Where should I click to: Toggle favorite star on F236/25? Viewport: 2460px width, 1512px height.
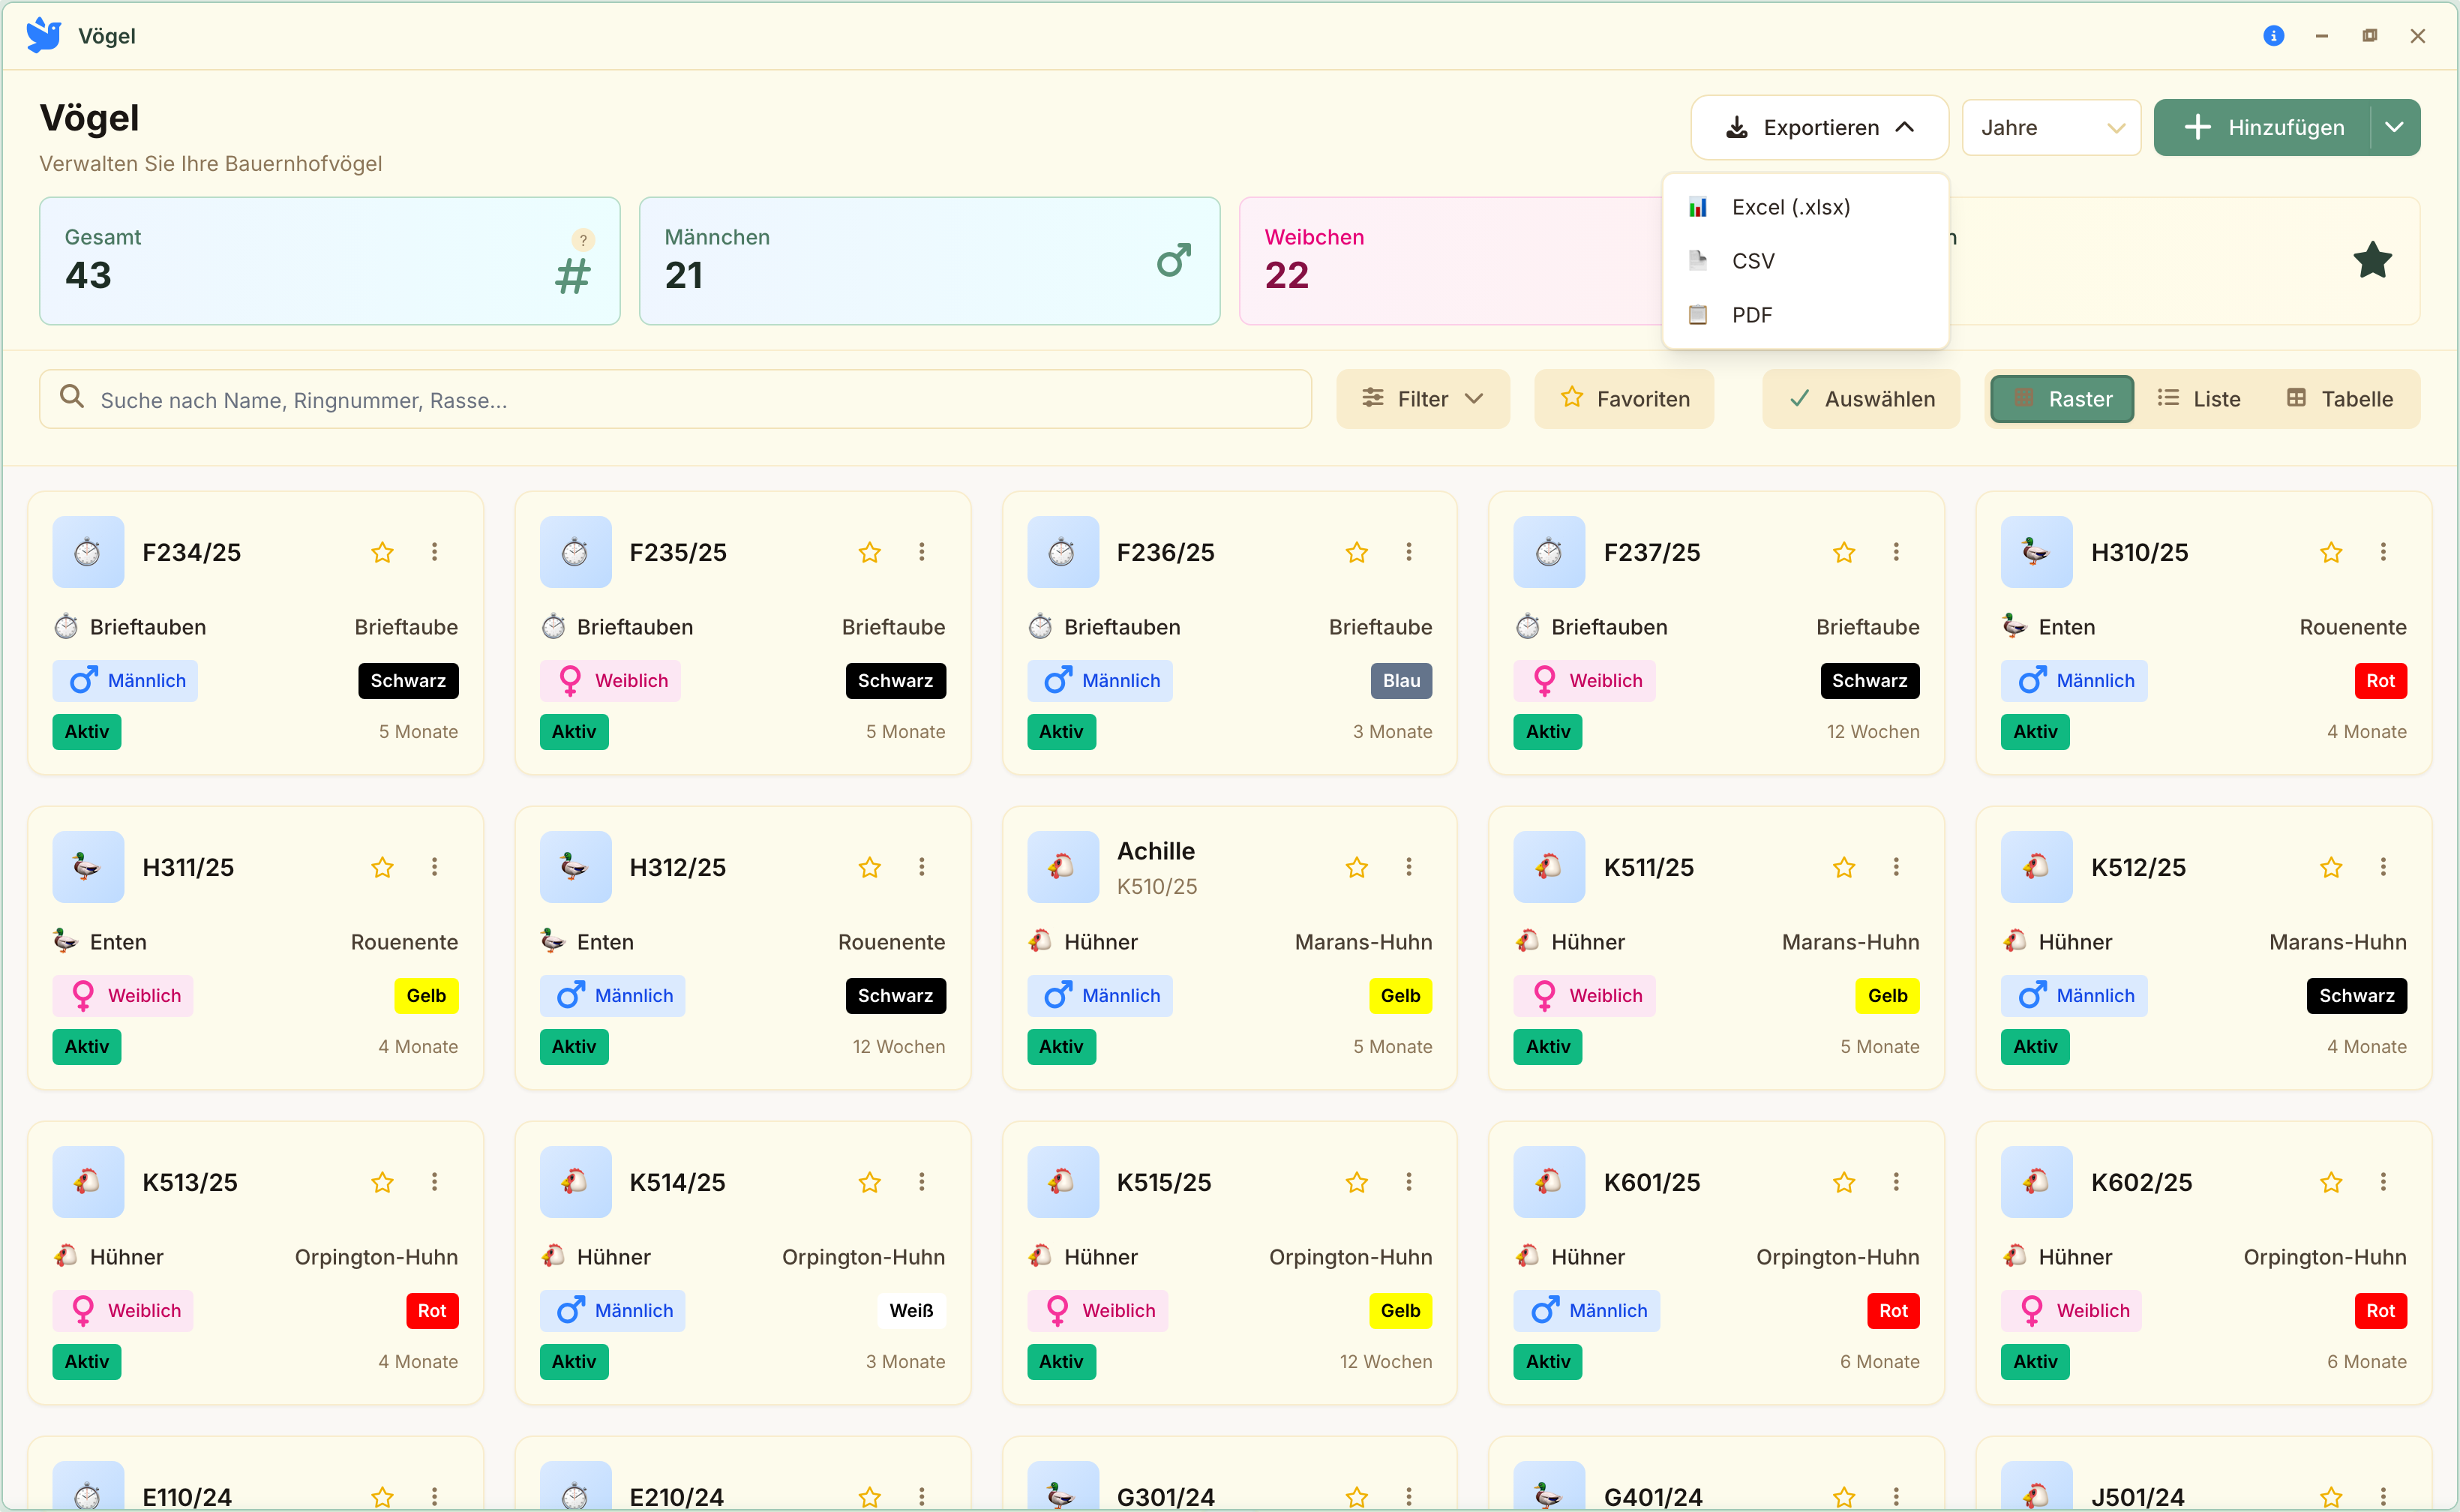tap(1356, 552)
